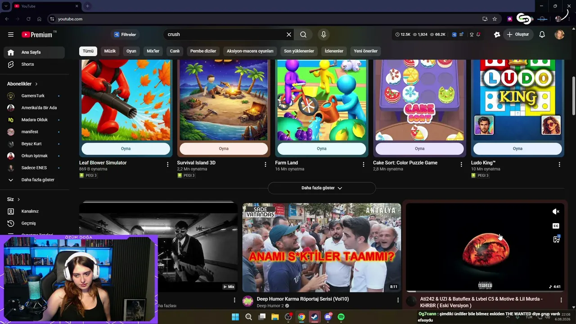The height and width of the screenshot is (324, 576).
Task: Expand more games with Daha fazla göster
Action: click(x=322, y=188)
